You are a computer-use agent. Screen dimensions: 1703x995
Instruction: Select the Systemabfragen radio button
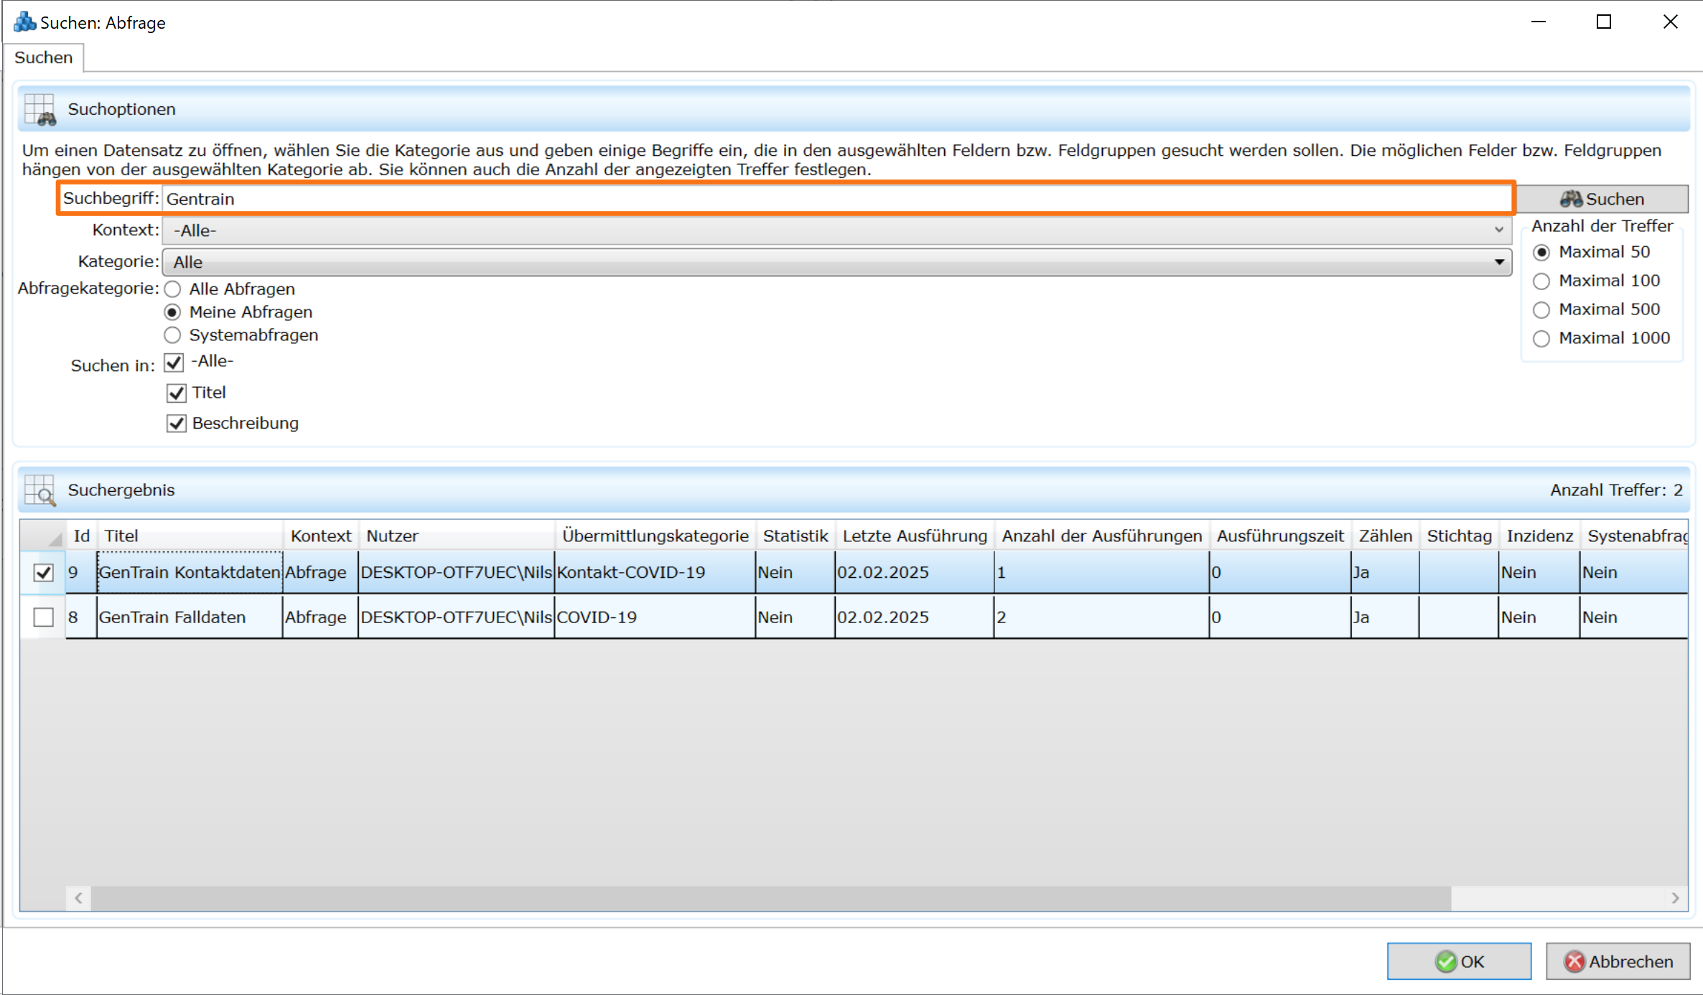point(172,335)
